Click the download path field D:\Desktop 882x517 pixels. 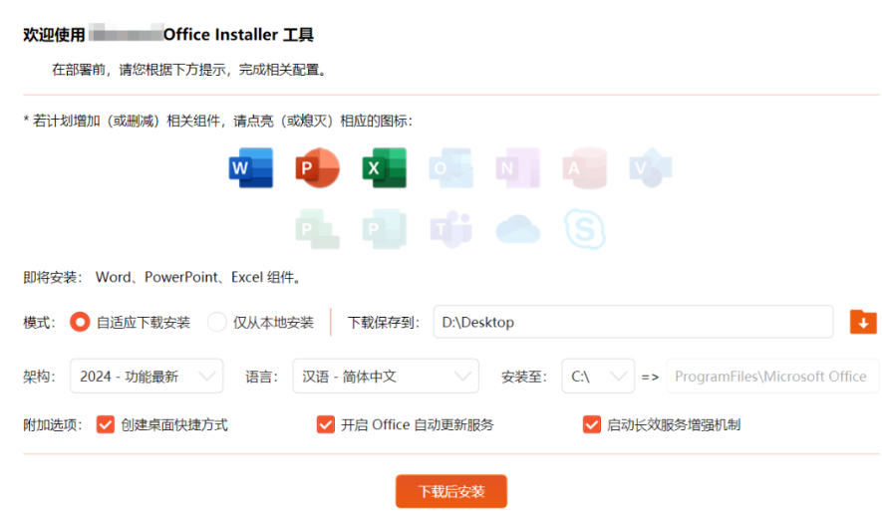point(633,322)
